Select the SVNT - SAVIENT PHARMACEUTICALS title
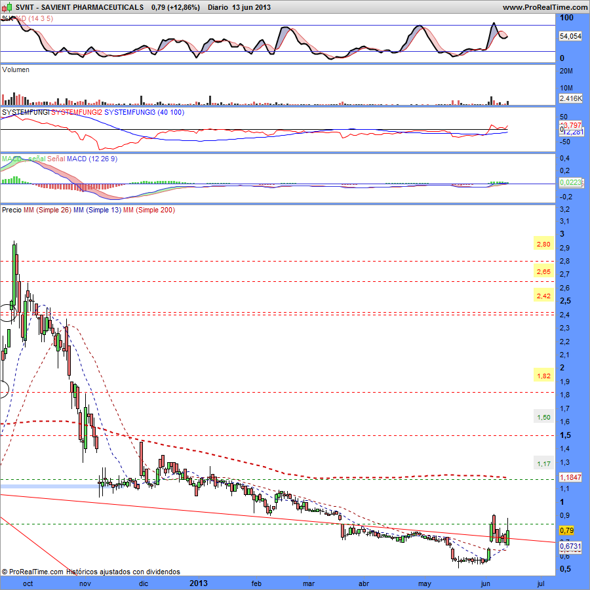Screen dimensions: 590x590 pyautogui.click(x=79, y=7)
